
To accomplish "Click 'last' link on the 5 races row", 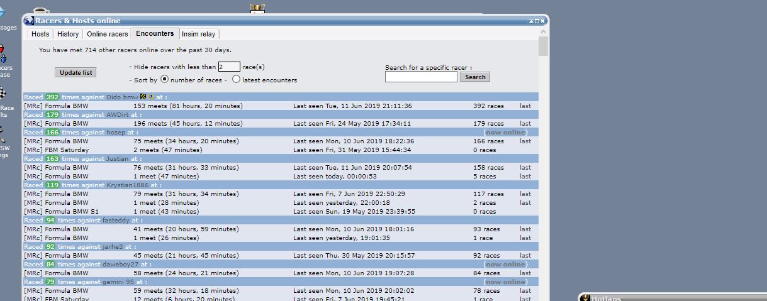I will click(525, 176).
